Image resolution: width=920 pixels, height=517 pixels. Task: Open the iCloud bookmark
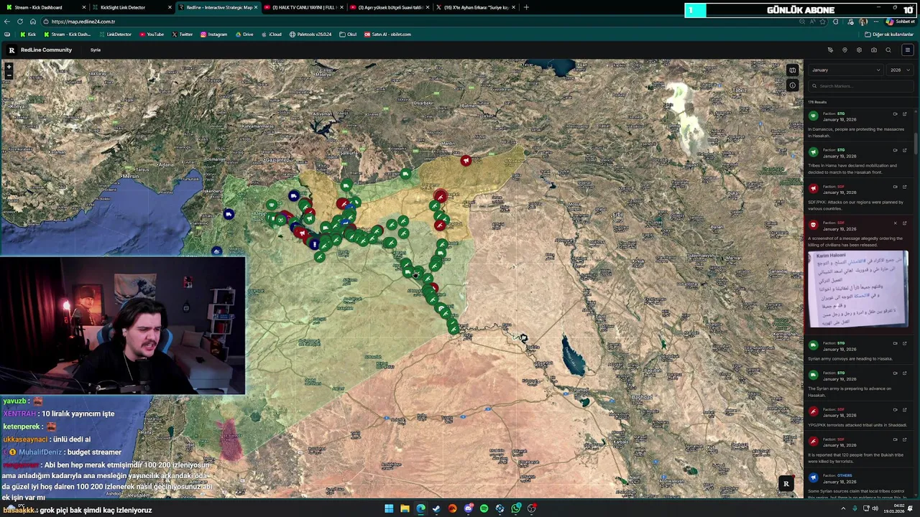click(x=271, y=34)
